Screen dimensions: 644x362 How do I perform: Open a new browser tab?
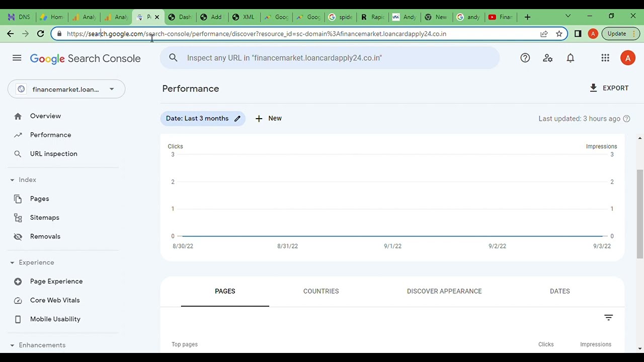pyautogui.click(x=527, y=17)
